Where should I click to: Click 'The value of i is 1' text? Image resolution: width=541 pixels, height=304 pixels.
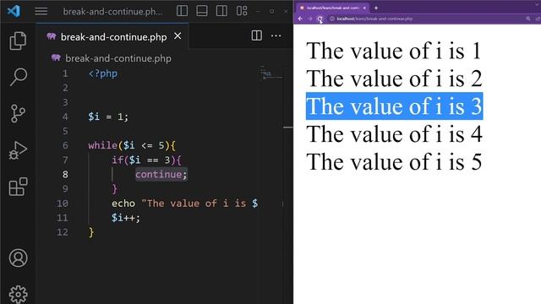[x=394, y=51]
